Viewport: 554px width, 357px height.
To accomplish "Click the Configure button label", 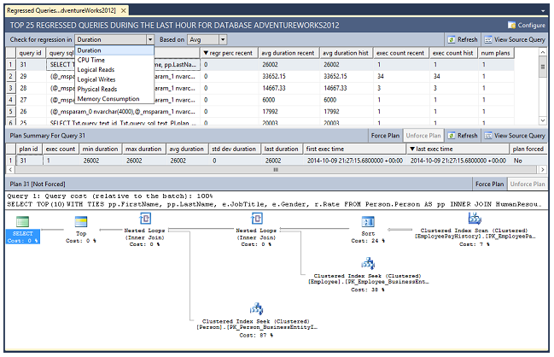I will click(x=532, y=25).
